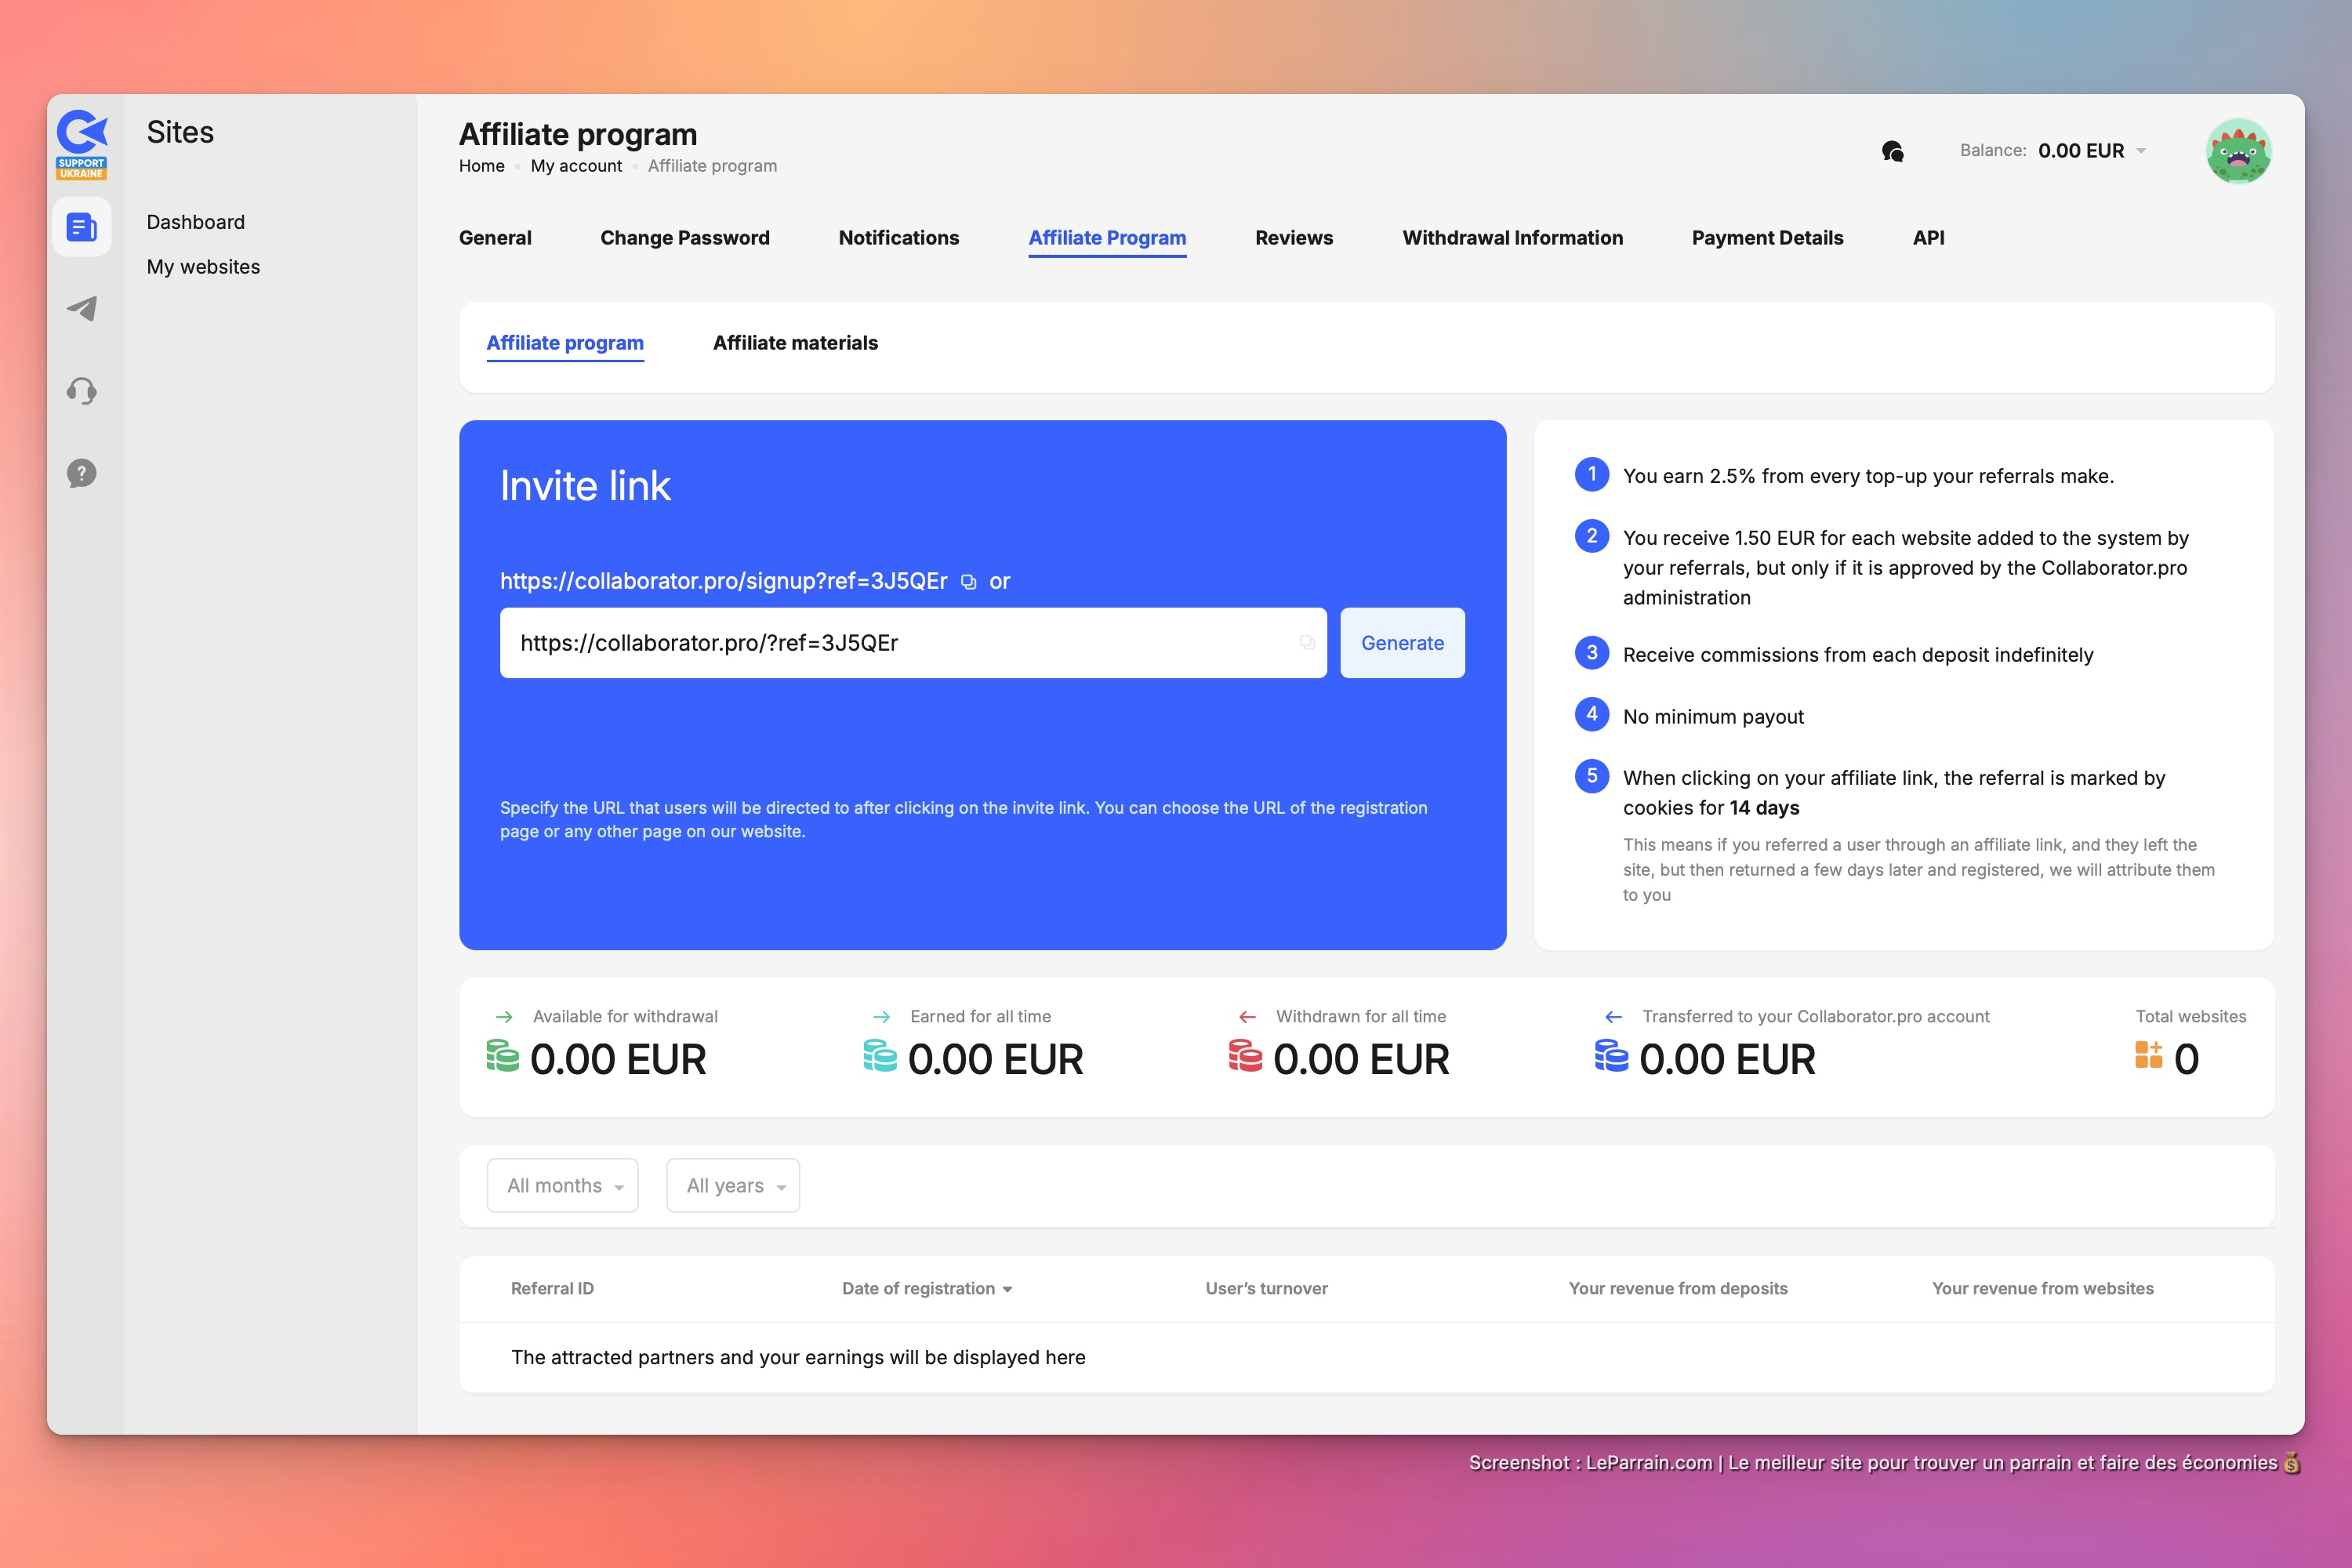This screenshot has width=2352, height=1568.
Task: Click the question mark help icon
Action: click(x=82, y=473)
